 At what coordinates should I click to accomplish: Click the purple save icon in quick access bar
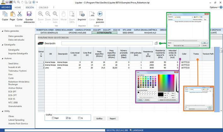pos(7,2)
